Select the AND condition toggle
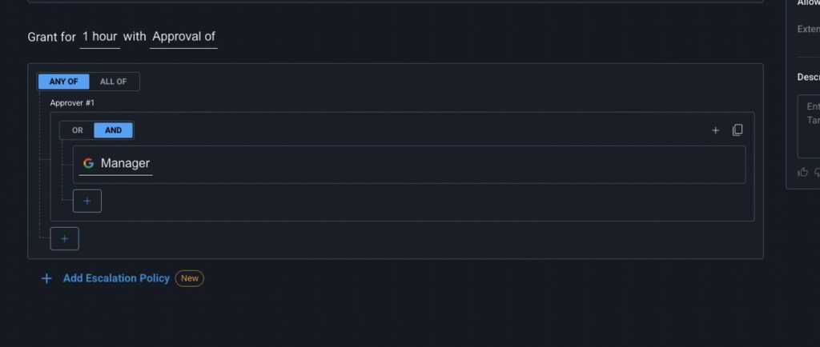820x347 pixels. 113,130
